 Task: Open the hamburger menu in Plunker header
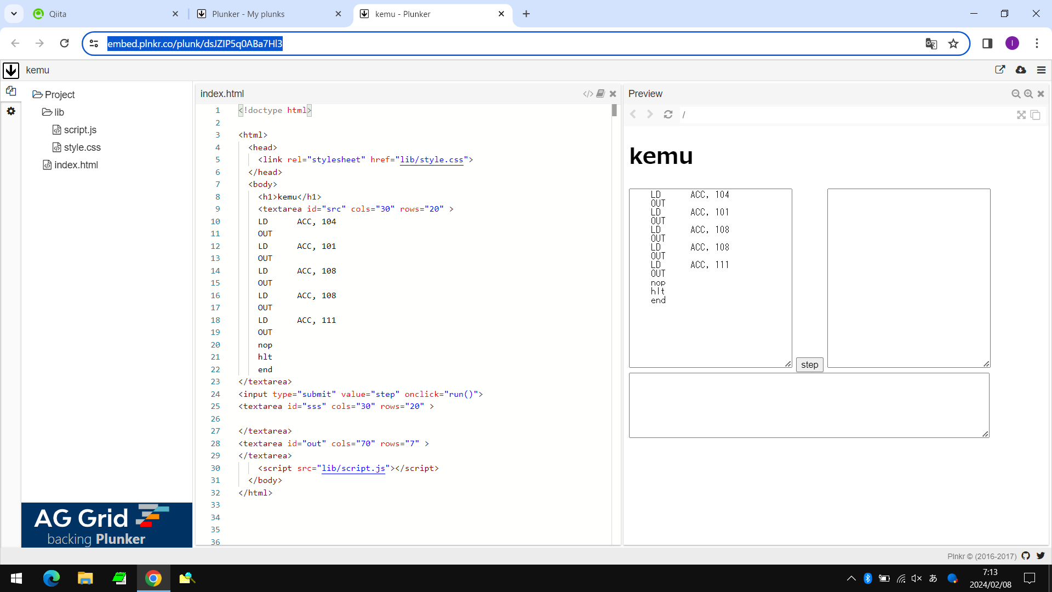[1042, 70]
